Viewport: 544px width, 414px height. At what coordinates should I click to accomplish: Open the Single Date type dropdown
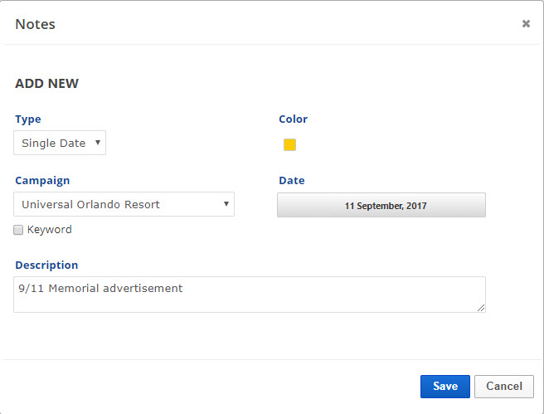coord(59,143)
